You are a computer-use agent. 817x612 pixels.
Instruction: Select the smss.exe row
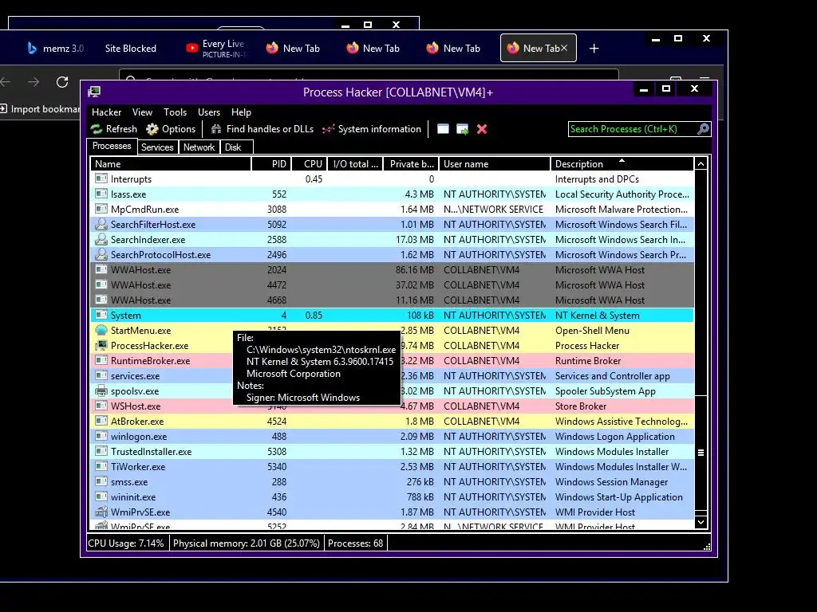pyautogui.click(x=393, y=482)
